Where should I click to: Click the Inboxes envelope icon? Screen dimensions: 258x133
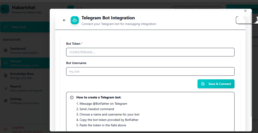(6, 63)
